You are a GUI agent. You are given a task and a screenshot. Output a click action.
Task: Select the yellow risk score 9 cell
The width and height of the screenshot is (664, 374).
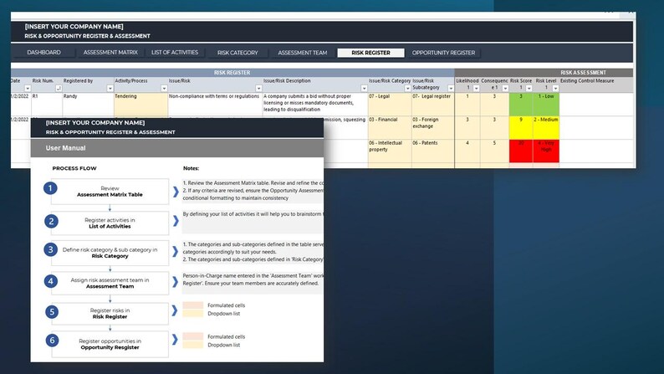click(x=521, y=127)
